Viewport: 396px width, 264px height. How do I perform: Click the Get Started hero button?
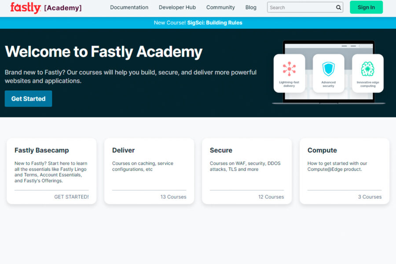28,99
